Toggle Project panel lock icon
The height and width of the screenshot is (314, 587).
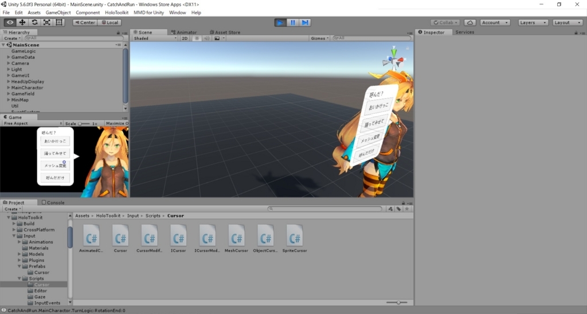(403, 202)
